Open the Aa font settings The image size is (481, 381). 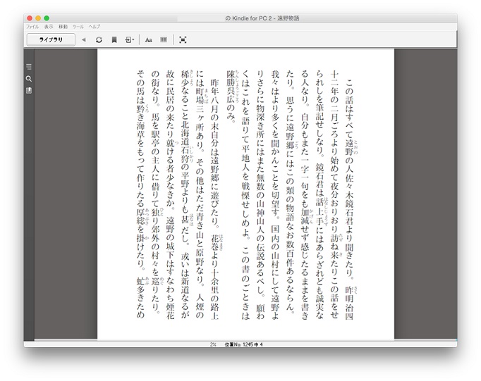[149, 40]
